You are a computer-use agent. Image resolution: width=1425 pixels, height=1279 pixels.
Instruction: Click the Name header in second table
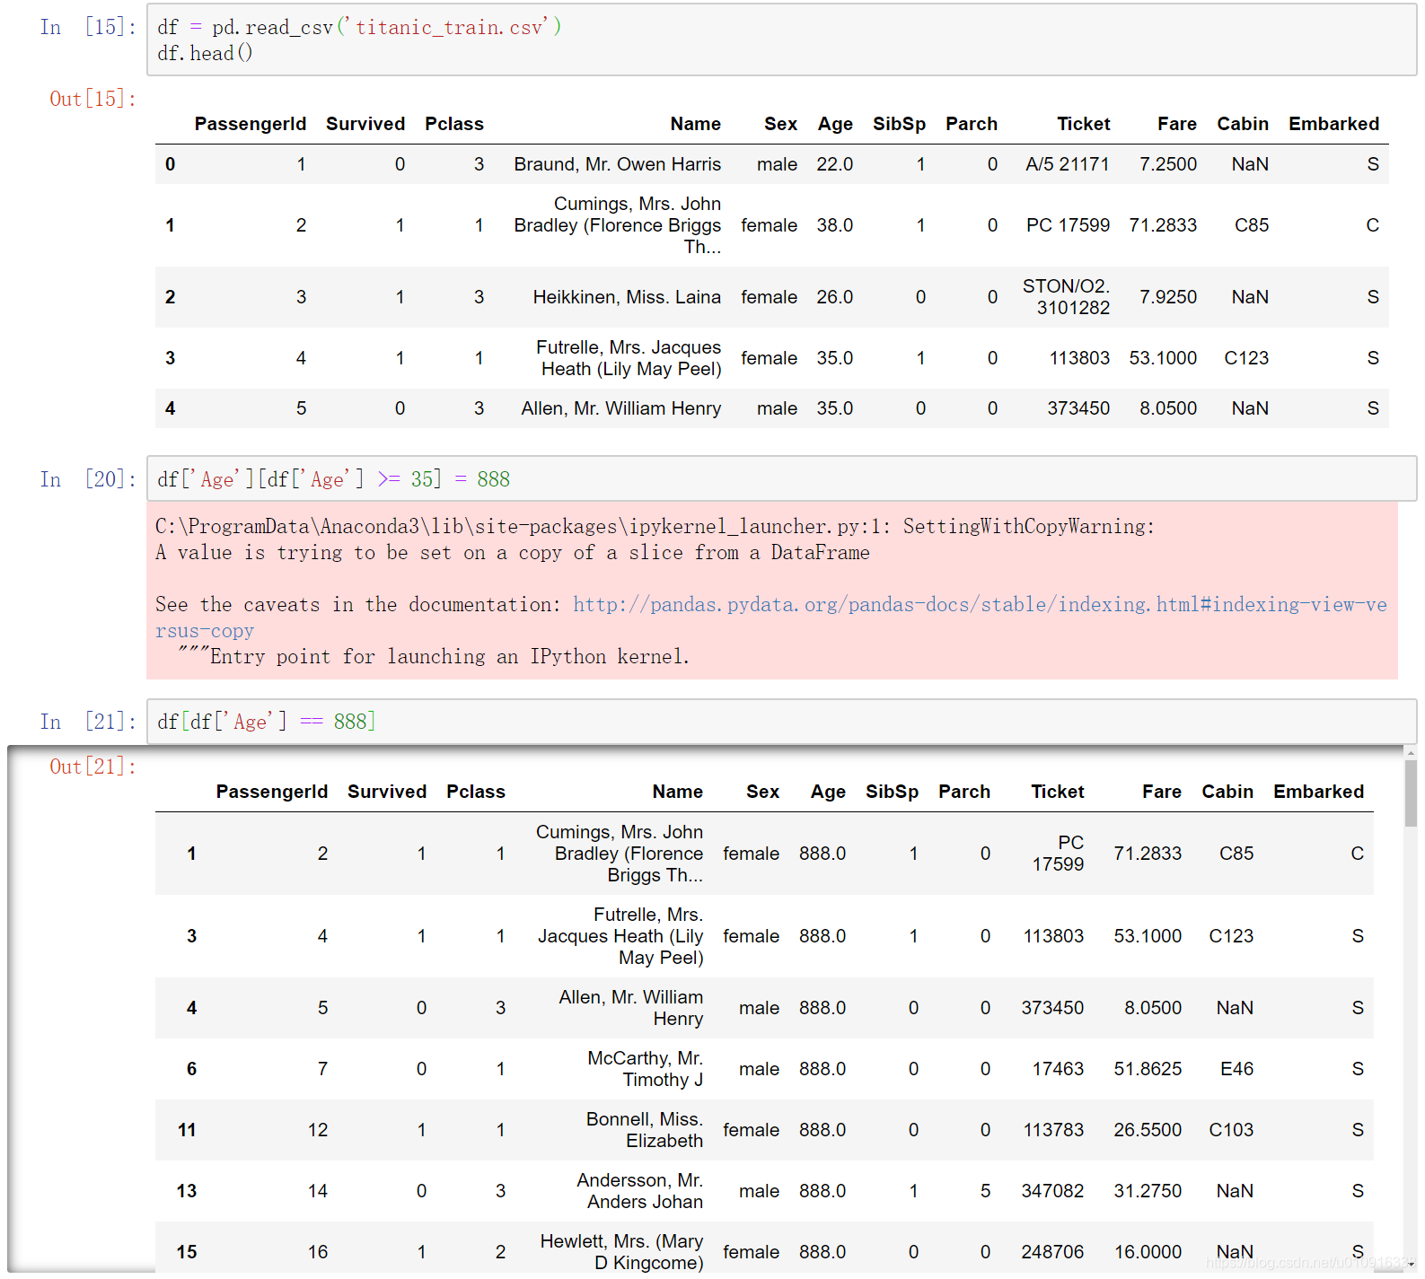pos(678,792)
